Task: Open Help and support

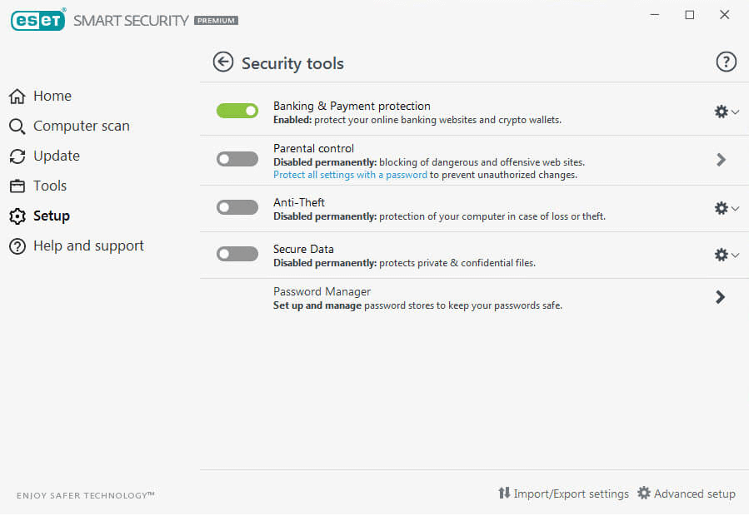Action: [x=88, y=246]
